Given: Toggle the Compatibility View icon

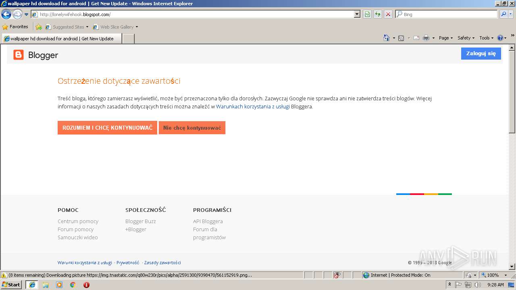Looking at the screenshot, I should (x=367, y=14).
